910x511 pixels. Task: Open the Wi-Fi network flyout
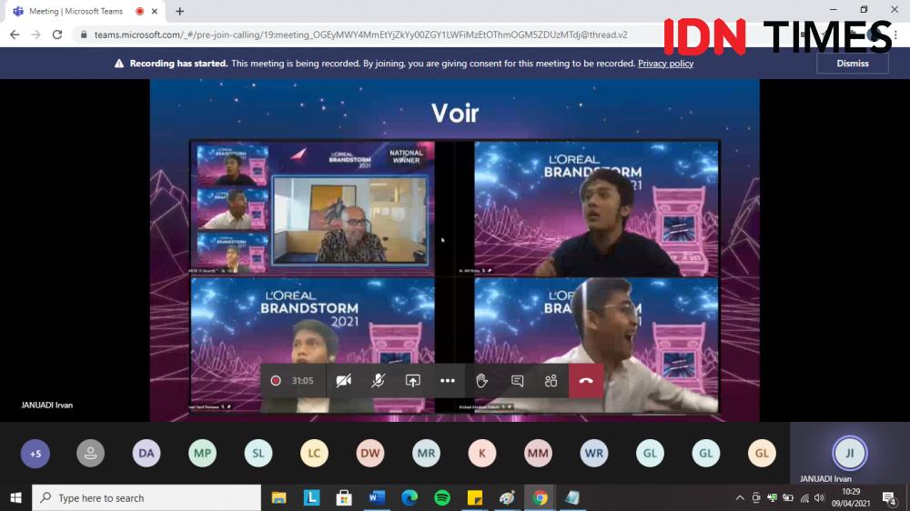(804, 497)
